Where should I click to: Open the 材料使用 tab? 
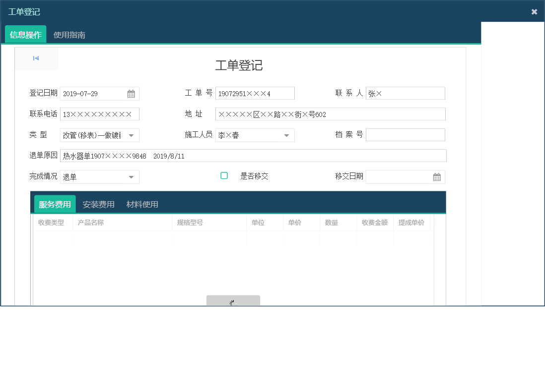pyautogui.click(x=142, y=204)
